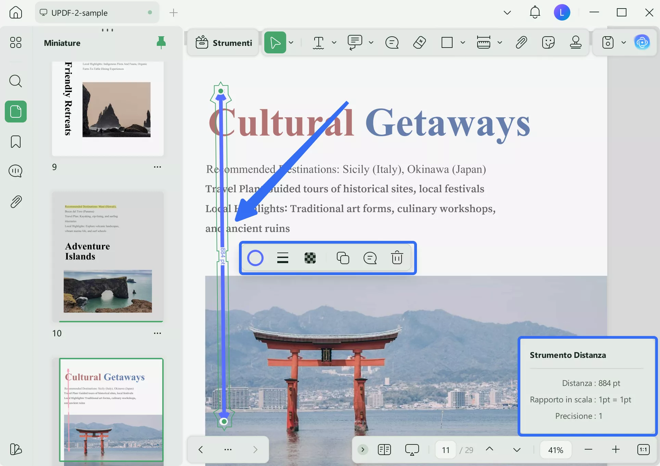Change the line color circle swatch
This screenshot has width=660, height=466.
click(x=255, y=258)
